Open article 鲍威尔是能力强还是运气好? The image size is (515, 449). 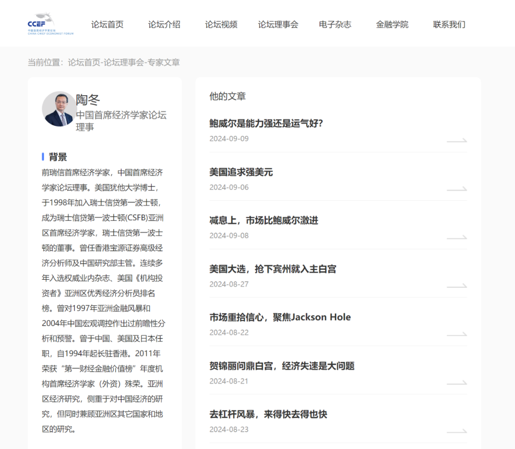pos(266,123)
